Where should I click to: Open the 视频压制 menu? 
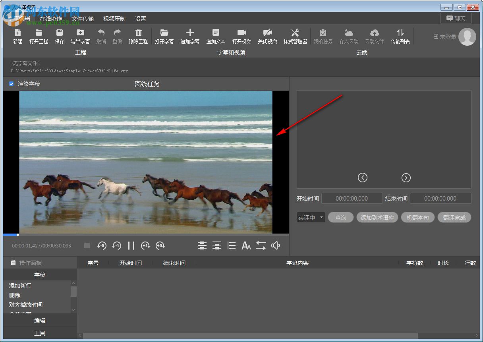pos(114,19)
